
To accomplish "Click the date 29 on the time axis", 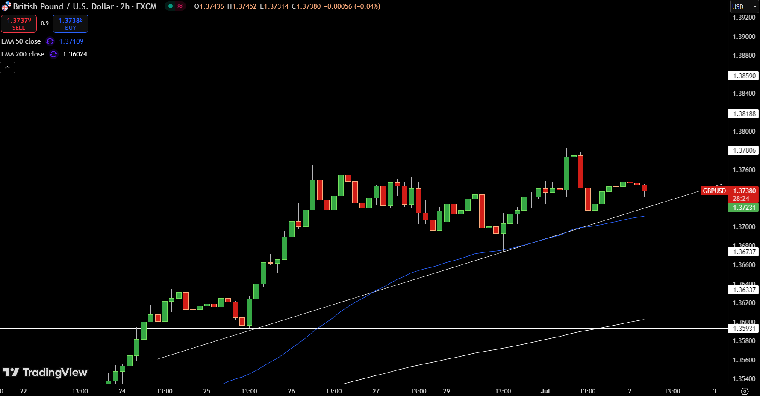I will click(447, 391).
